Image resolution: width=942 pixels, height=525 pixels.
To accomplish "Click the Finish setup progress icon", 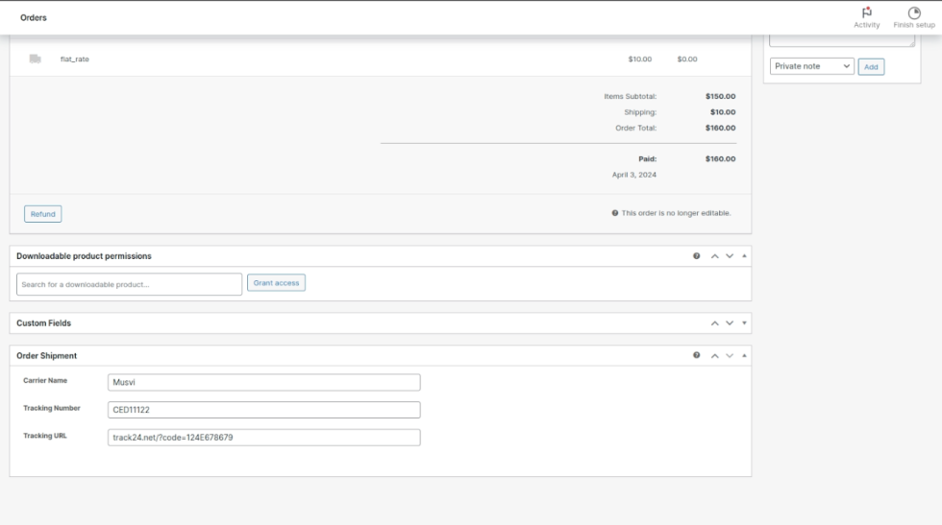I will [x=913, y=12].
